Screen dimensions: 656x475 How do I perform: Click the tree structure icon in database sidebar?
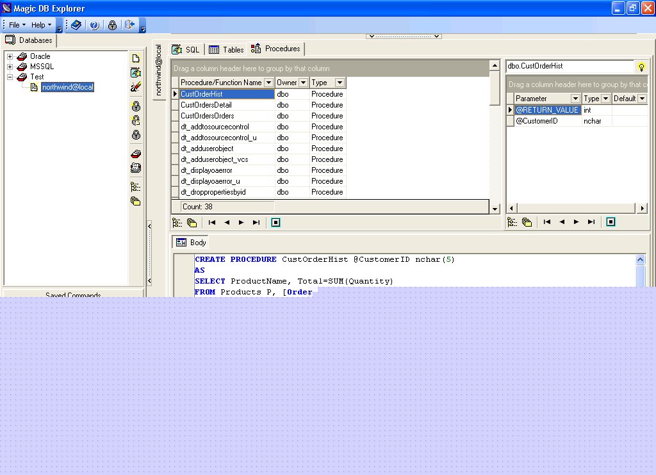[x=136, y=187]
